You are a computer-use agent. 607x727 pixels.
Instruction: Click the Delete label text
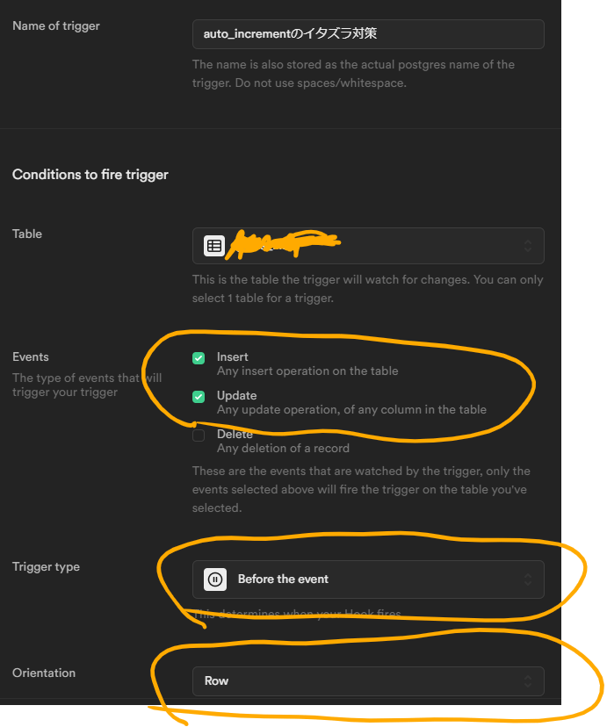(235, 434)
